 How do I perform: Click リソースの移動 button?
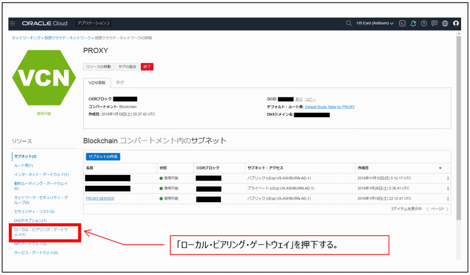point(98,67)
